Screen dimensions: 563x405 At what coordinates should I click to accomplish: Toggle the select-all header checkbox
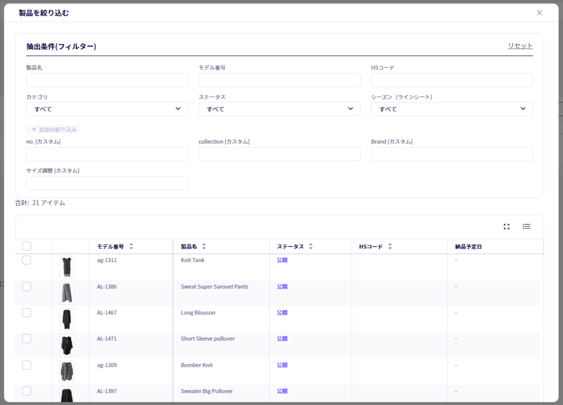click(x=26, y=246)
